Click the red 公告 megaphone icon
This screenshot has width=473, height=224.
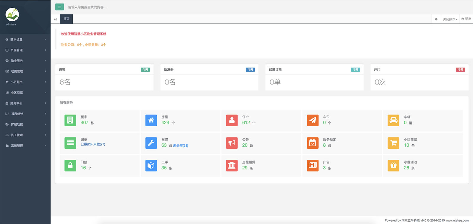232,143
